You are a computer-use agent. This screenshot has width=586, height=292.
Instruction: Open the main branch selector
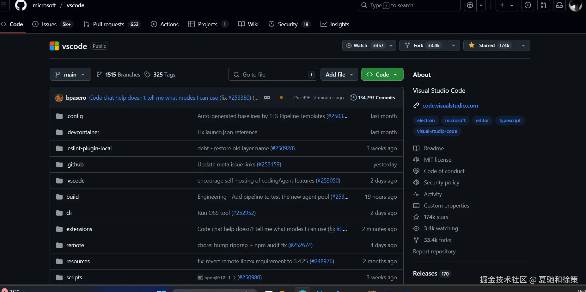pos(70,74)
